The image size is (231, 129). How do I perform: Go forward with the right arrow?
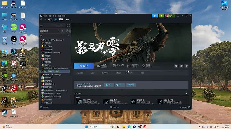(45, 19)
